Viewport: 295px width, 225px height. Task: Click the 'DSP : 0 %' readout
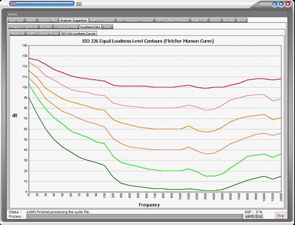coord(254,212)
